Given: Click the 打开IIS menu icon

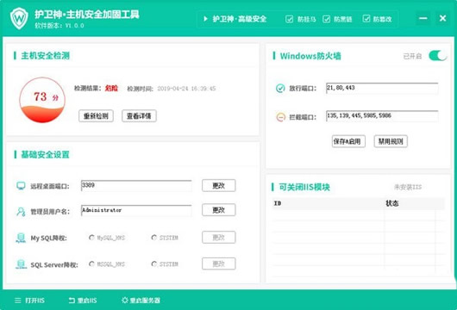Looking at the screenshot, I should coord(18,301).
